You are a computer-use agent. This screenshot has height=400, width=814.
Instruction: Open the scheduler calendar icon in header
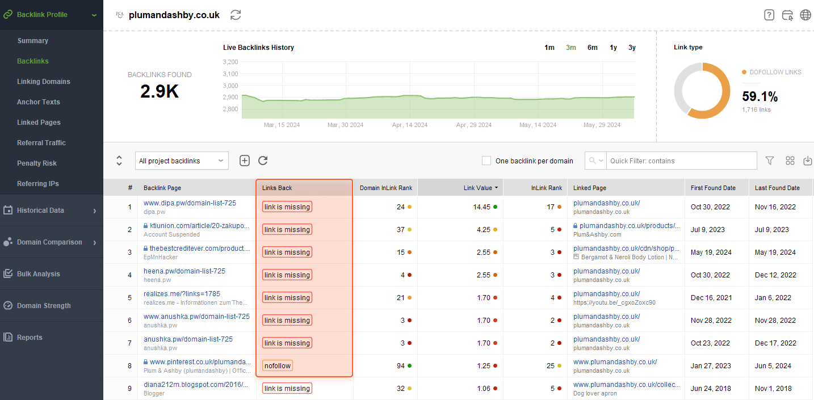point(787,15)
